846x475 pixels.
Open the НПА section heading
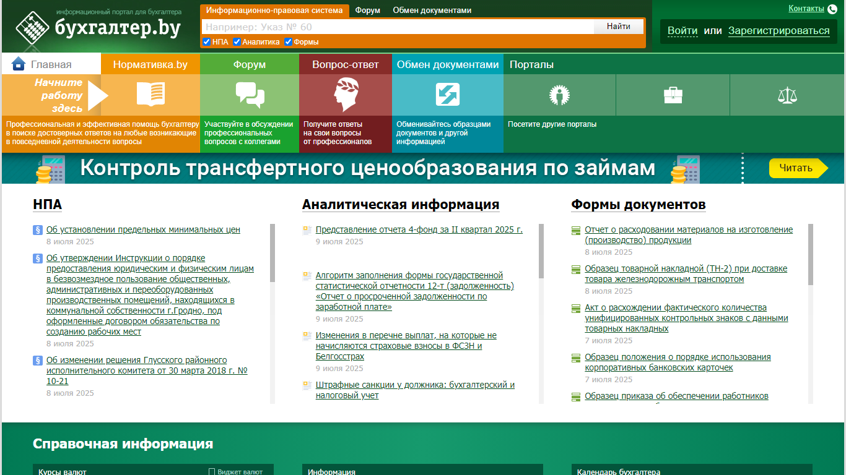(x=47, y=205)
